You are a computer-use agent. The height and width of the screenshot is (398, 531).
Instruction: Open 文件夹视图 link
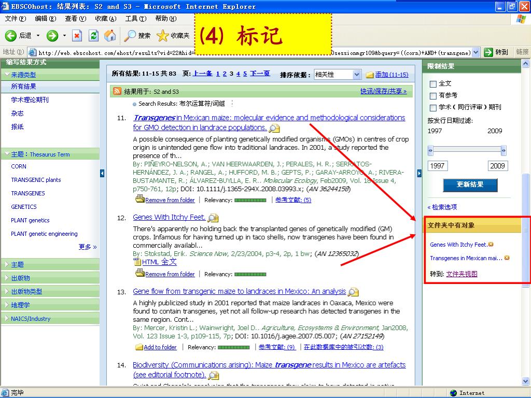pyautogui.click(x=462, y=274)
